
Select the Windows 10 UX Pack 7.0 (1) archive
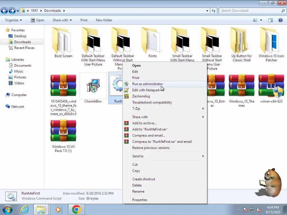(63, 136)
